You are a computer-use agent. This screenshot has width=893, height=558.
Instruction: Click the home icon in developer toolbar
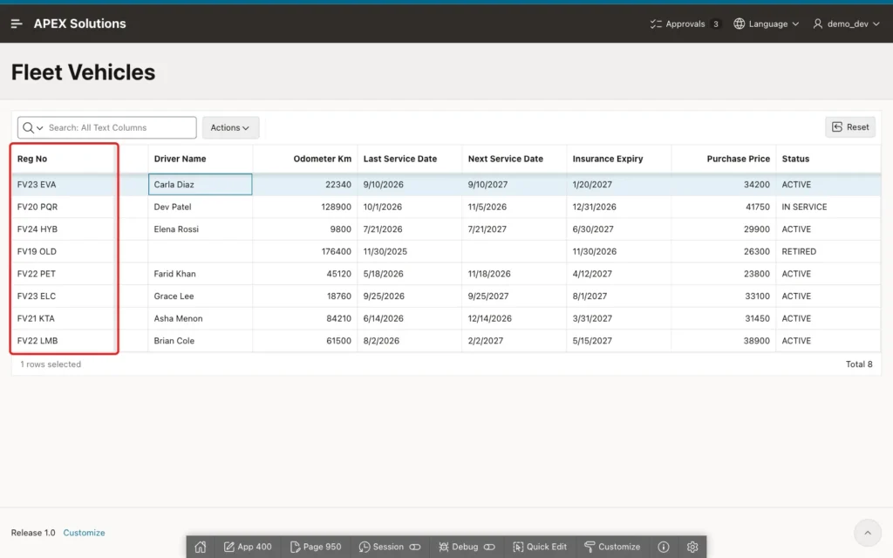point(201,547)
